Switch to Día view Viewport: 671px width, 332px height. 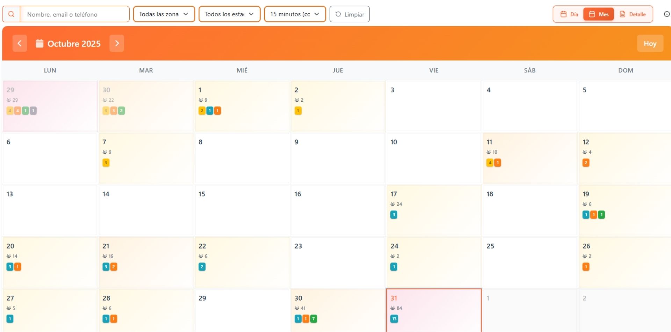click(x=569, y=14)
